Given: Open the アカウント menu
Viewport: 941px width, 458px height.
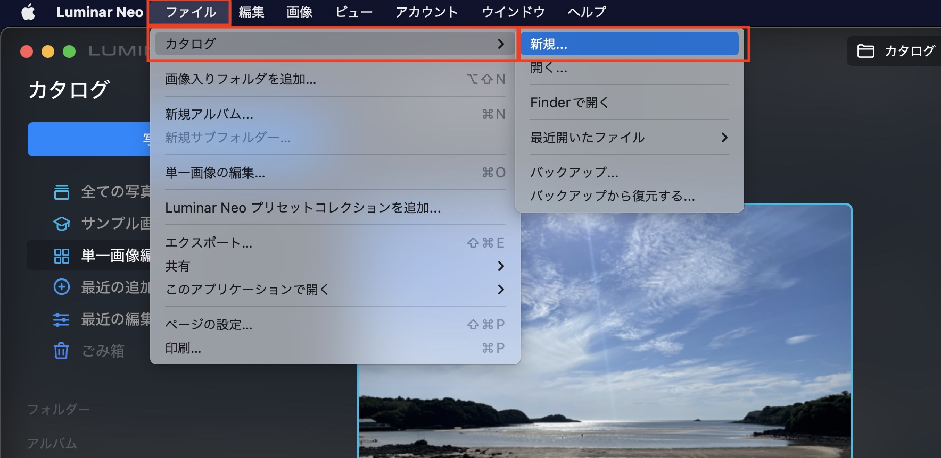Looking at the screenshot, I should point(426,12).
